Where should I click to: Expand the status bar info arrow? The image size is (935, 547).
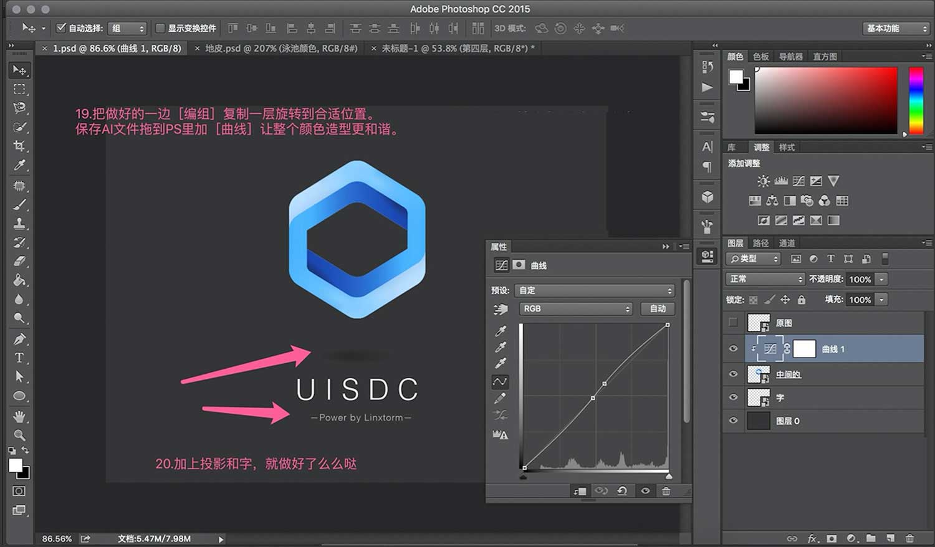pyautogui.click(x=221, y=540)
